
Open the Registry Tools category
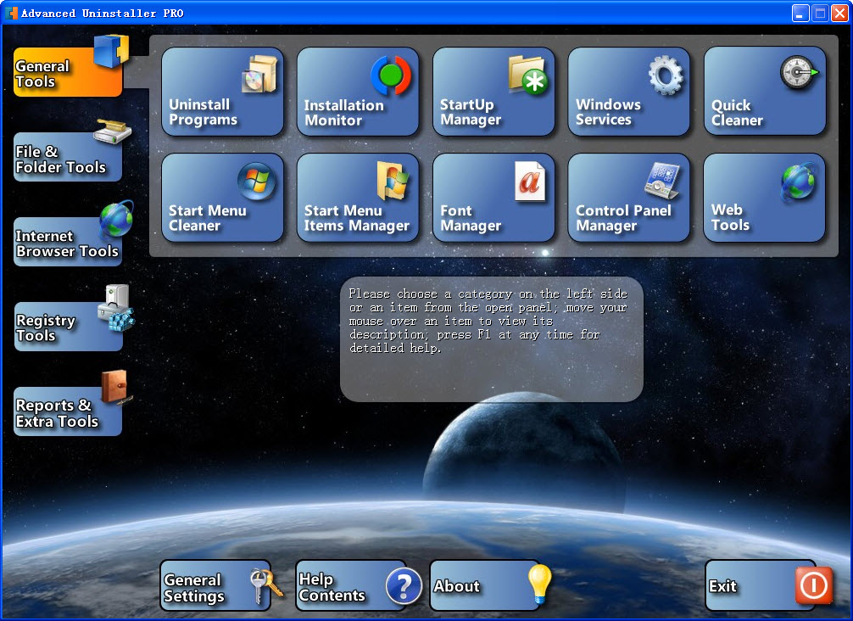[68, 327]
